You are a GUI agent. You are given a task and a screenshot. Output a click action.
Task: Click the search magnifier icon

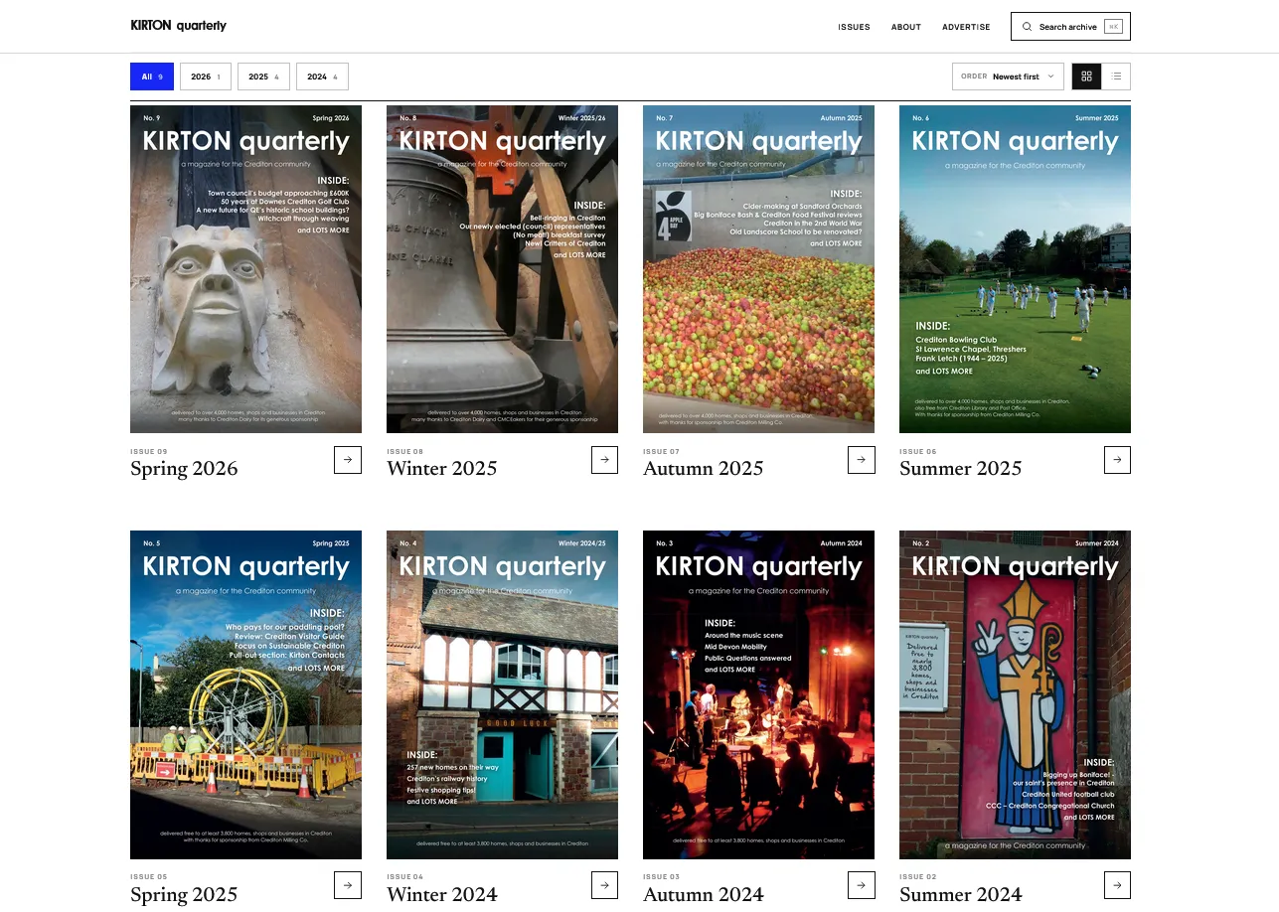[1027, 27]
